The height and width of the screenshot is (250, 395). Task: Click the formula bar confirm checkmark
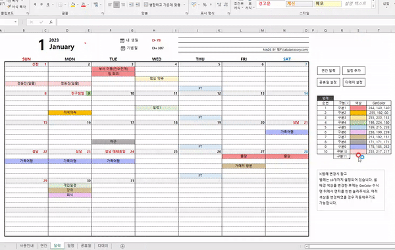coord(41,22)
